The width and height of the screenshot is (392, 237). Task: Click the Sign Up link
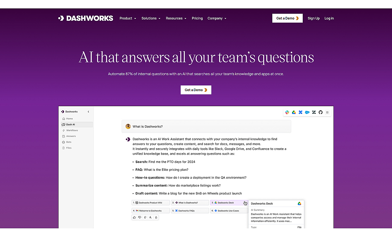(314, 18)
